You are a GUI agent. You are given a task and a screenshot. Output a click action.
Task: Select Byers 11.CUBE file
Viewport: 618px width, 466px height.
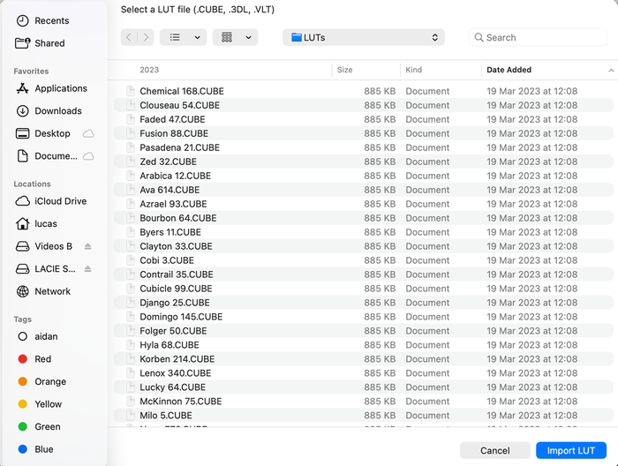point(364,232)
